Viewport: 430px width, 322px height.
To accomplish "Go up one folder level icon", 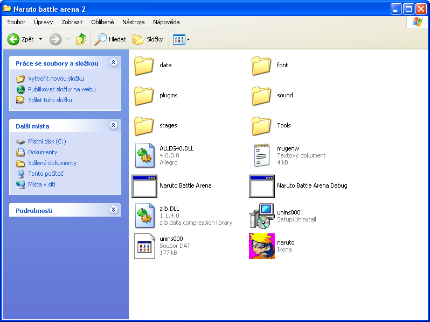I will tap(81, 39).
